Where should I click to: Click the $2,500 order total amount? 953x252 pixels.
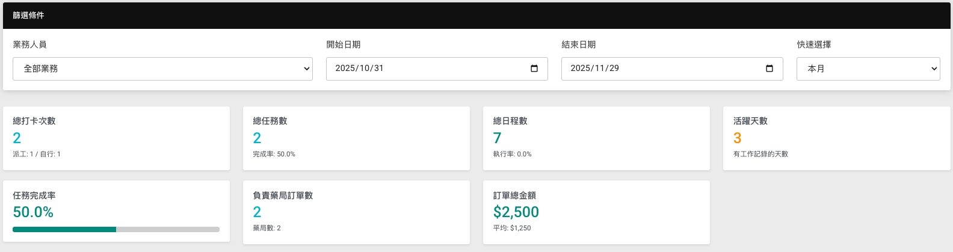(516, 212)
